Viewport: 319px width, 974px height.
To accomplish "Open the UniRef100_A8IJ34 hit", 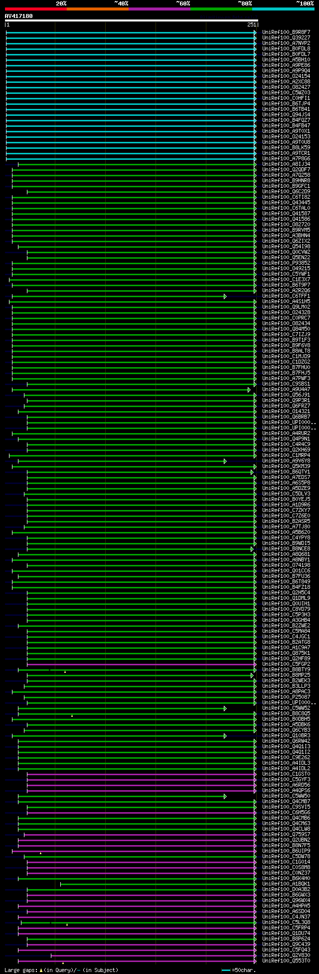I will [x=286, y=164].
